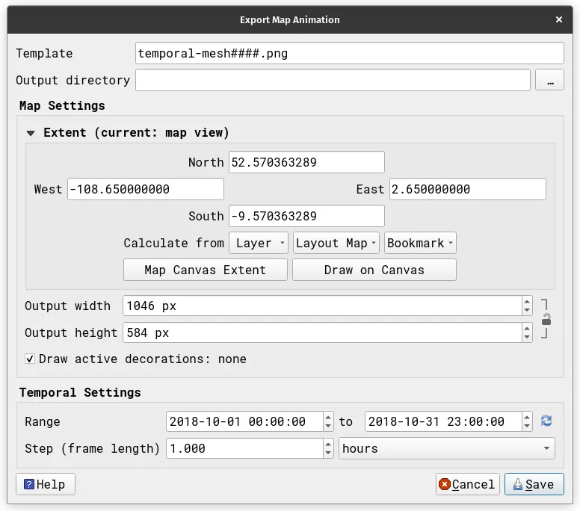
Task: Click the Cancel button
Action: pos(467,484)
